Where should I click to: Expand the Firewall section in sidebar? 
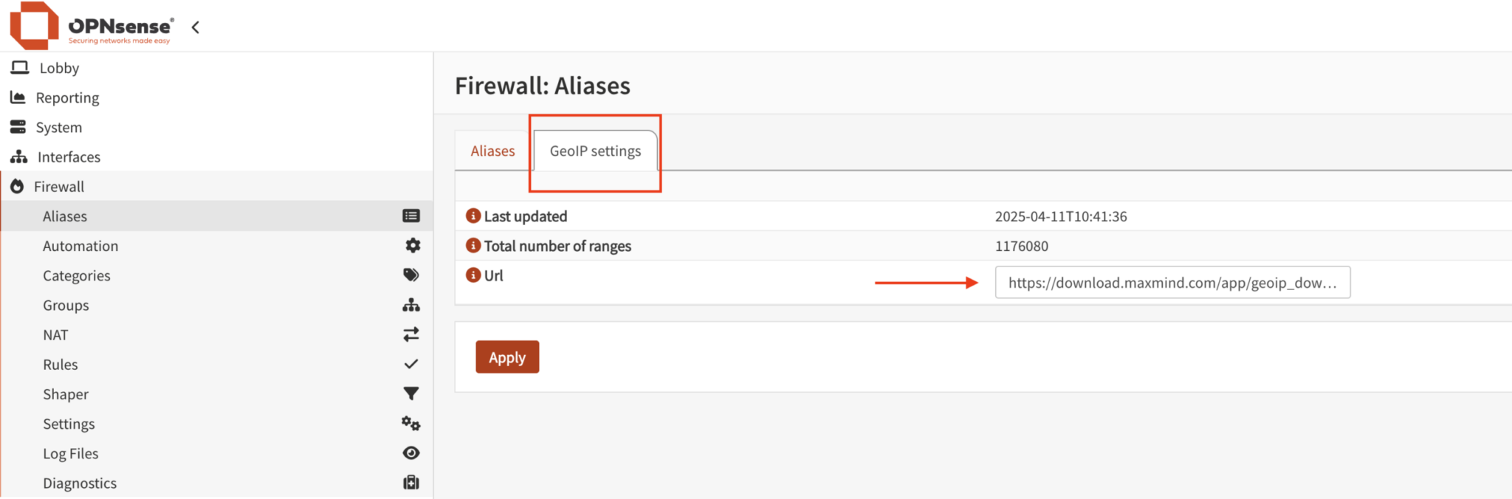(x=58, y=186)
